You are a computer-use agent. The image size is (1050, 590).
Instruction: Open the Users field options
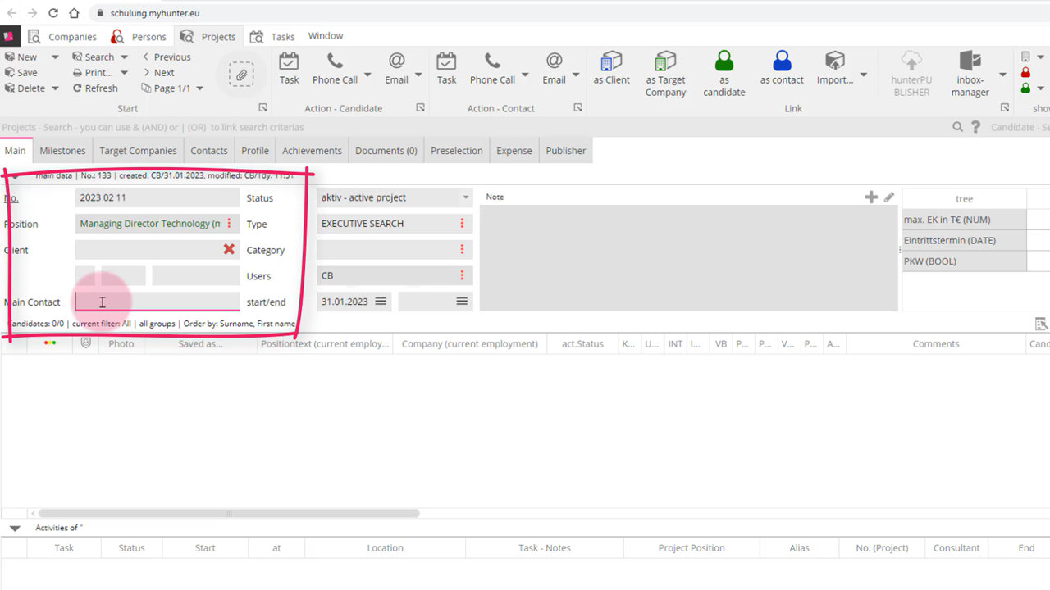pos(462,275)
